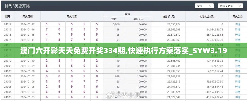
Task: Select period number 24017
Action: coord(8,24)
